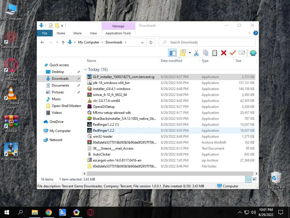This screenshot has width=290, height=218.
Task: Open the dropdown arrow beside new folder icon
Action: point(190,53)
